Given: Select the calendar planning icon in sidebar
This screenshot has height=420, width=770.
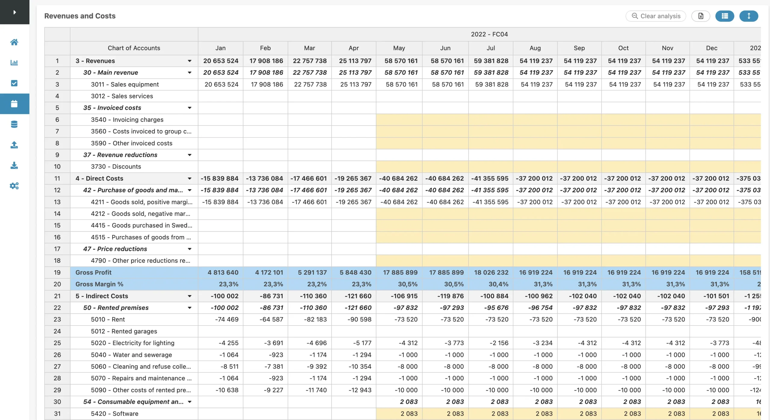Looking at the screenshot, I should click(x=14, y=104).
